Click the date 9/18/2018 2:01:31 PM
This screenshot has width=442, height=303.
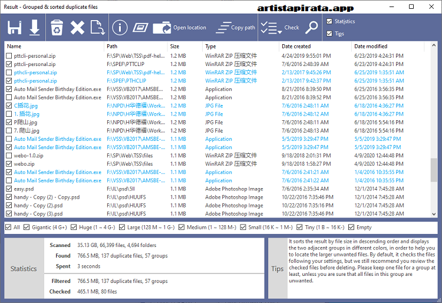(x=306, y=156)
